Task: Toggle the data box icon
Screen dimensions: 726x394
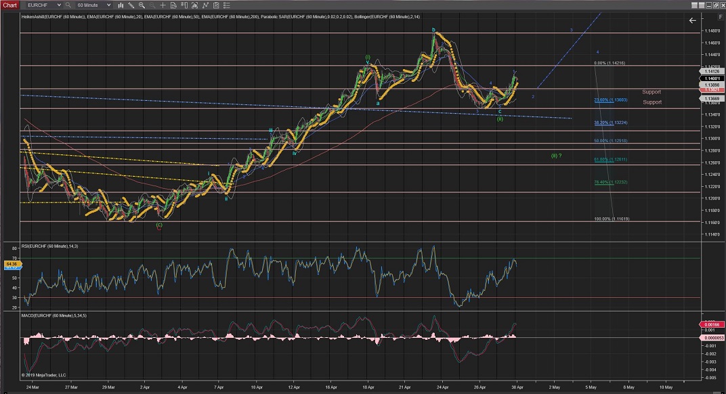Action: pos(172,5)
